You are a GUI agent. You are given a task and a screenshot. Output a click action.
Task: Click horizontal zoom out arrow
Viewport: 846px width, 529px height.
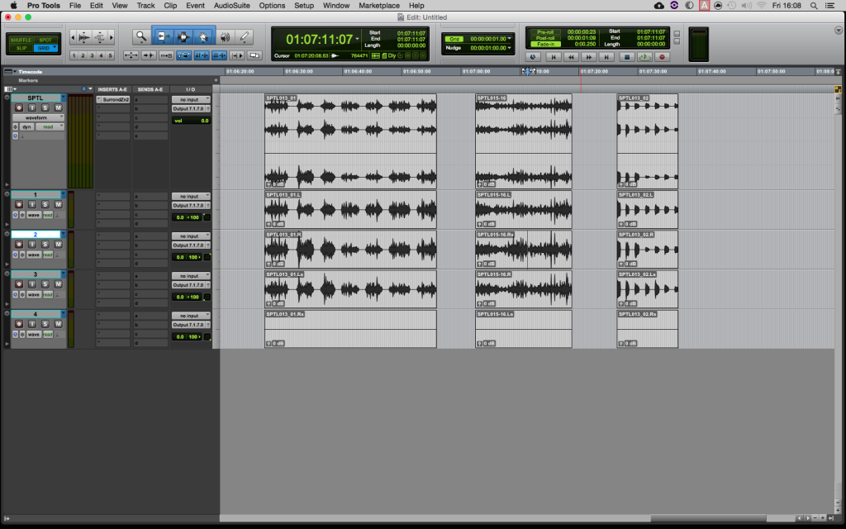[x=73, y=37]
